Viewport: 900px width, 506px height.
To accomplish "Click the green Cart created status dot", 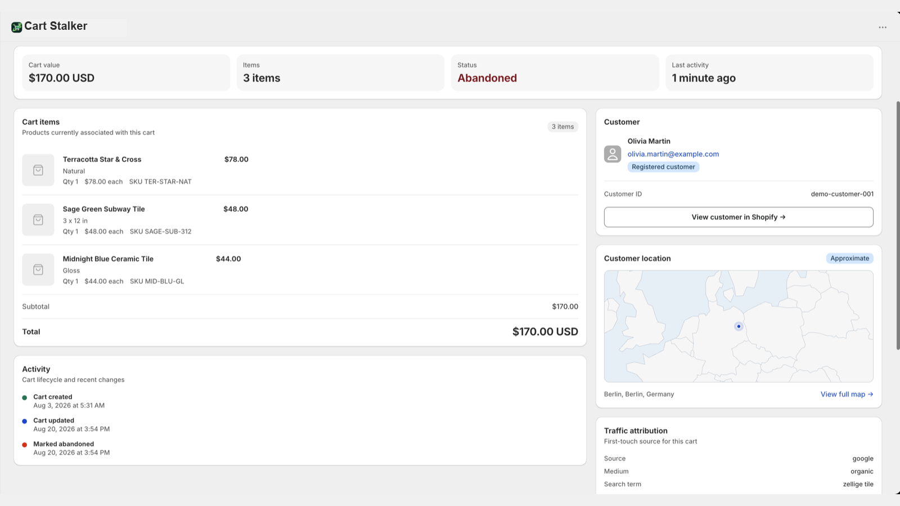I will tap(25, 397).
